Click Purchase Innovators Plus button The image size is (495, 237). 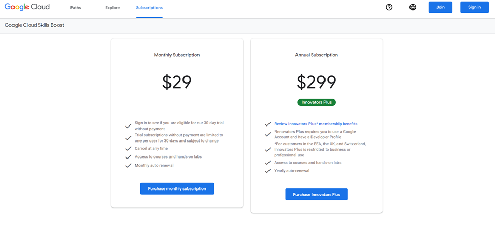pyautogui.click(x=316, y=195)
